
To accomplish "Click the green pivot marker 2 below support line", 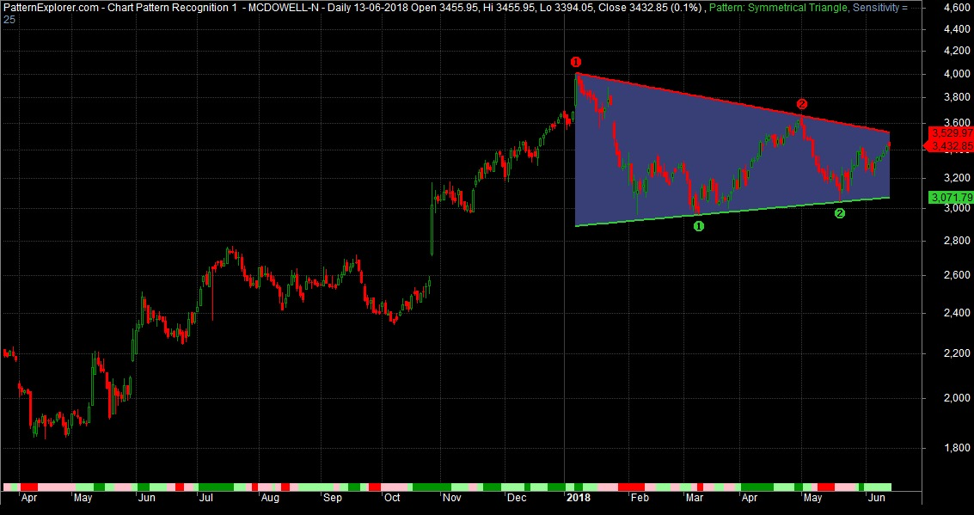I will click(840, 213).
